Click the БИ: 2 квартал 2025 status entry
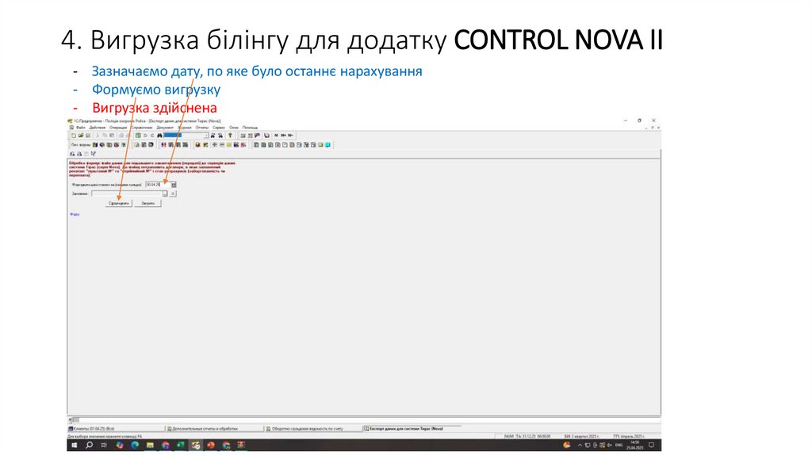The width and height of the screenshot is (812, 455). coord(582,436)
